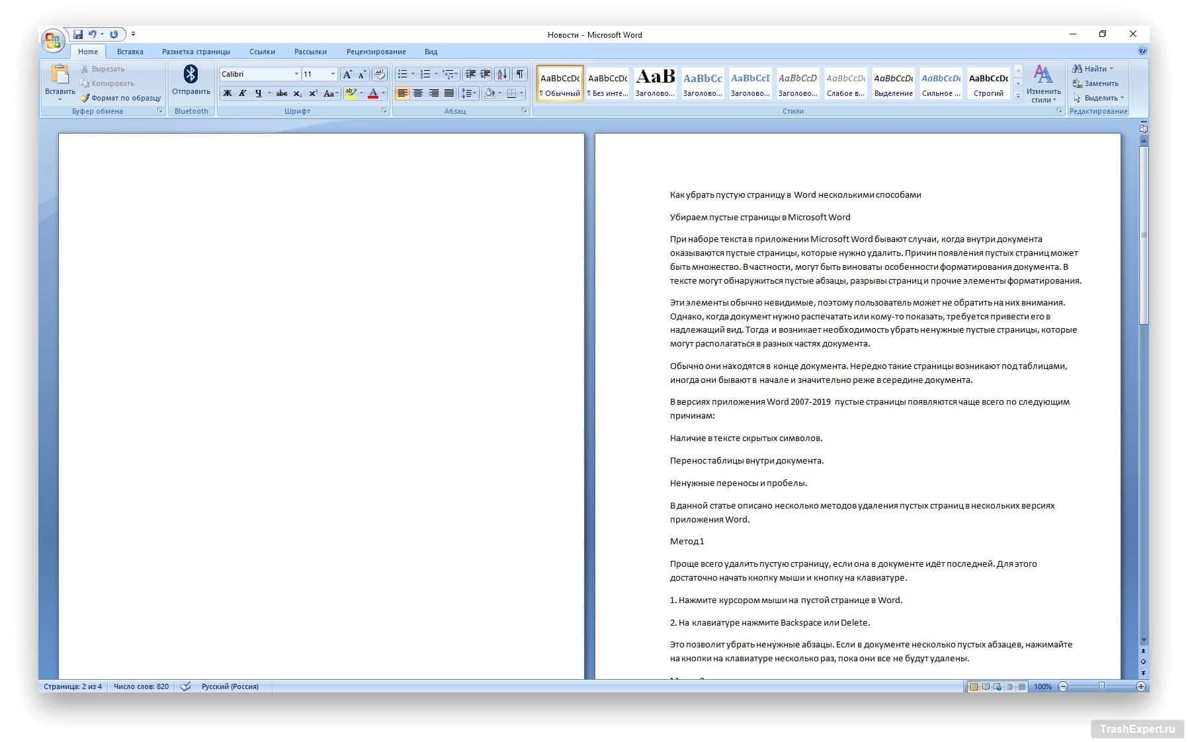Save the document from Quick Access toolbar
The width and height of the screenshot is (1188, 742).
coord(78,34)
